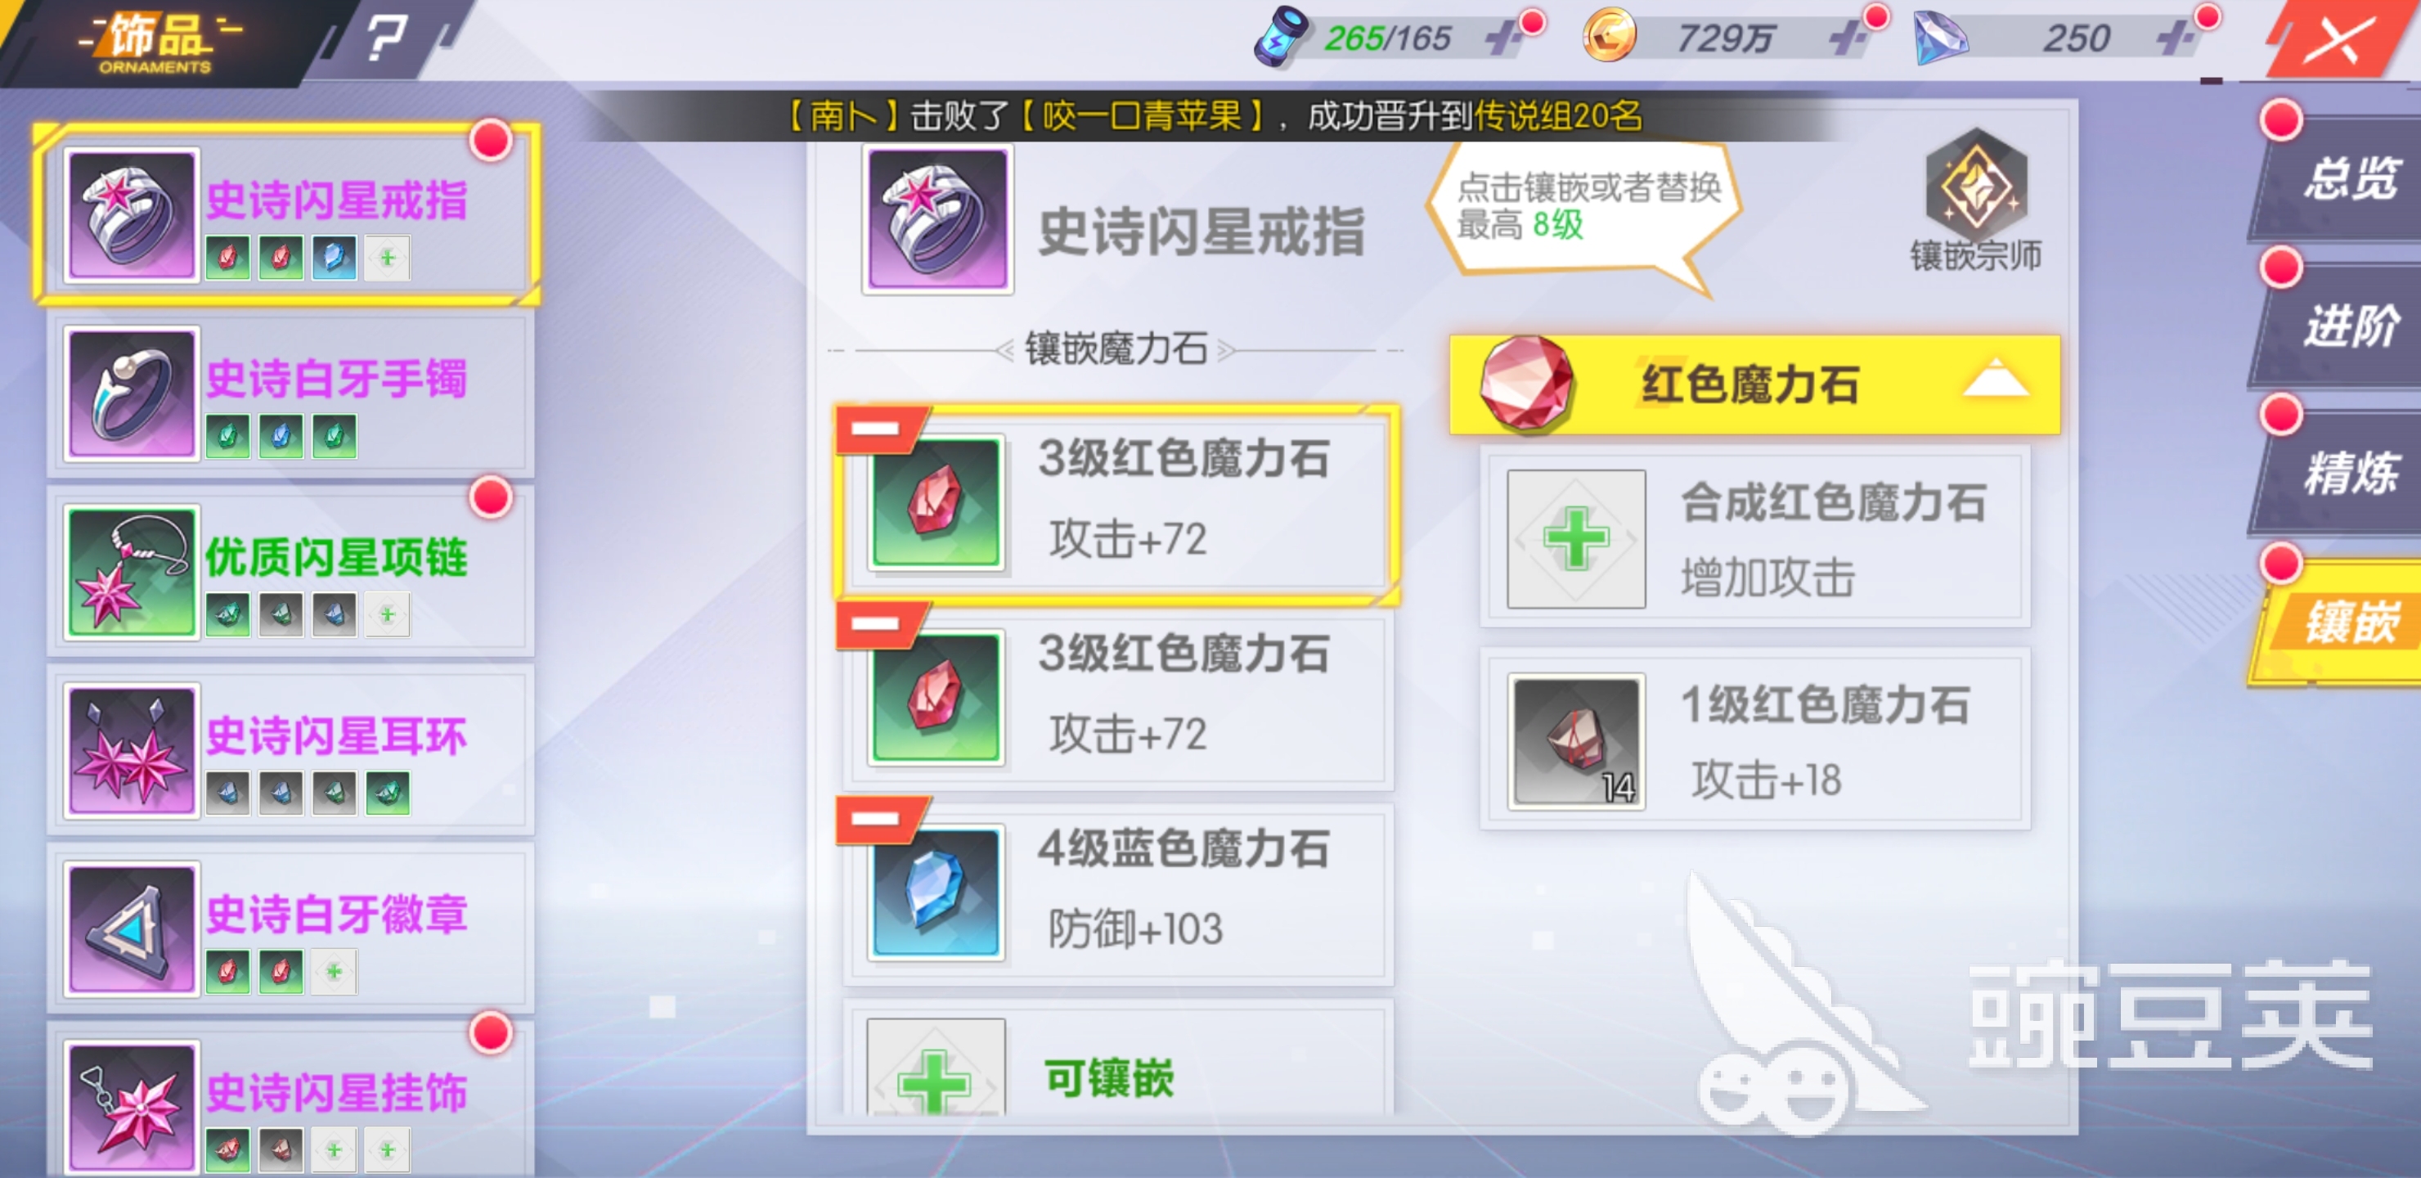Remove the second 3级红色魔力石 with minus
This screenshot has height=1178, width=2421.
(876, 624)
